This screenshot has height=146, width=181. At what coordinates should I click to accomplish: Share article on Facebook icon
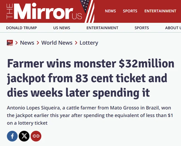(x=12, y=136)
